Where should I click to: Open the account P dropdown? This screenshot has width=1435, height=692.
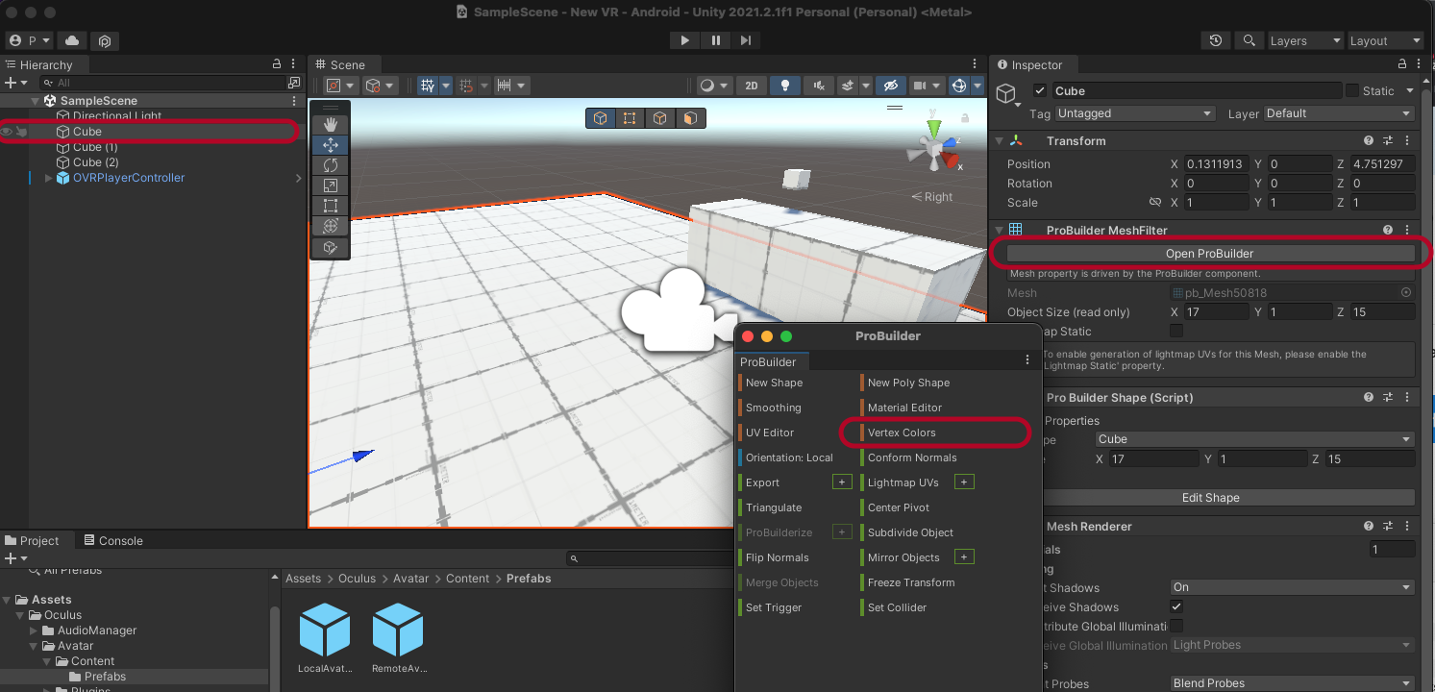pyautogui.click(x=31, y=40)
